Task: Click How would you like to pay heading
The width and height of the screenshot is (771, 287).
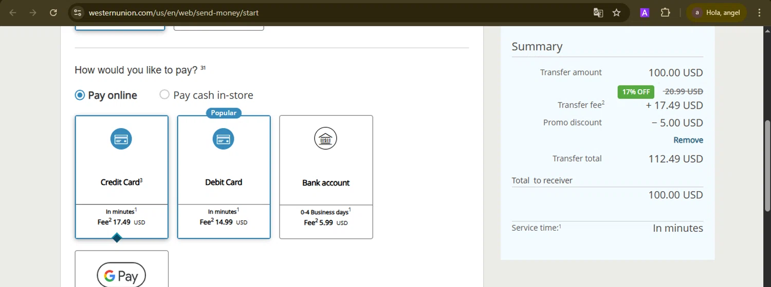Action: 140,70
